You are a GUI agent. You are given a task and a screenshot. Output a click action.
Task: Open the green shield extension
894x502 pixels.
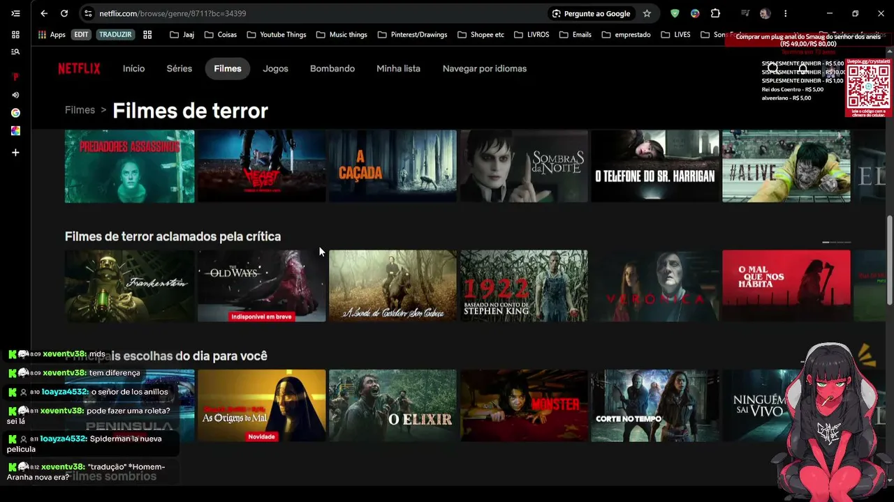[x=675, y=13]
